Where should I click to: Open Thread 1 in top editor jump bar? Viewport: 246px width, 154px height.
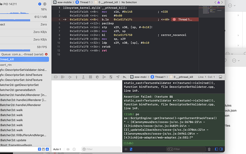[83, 2]
